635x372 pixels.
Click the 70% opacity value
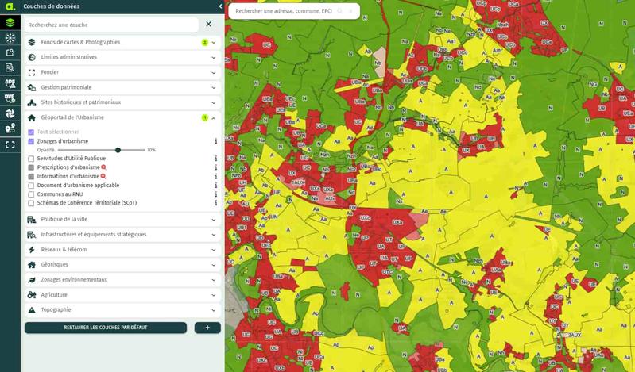[152, 150]
